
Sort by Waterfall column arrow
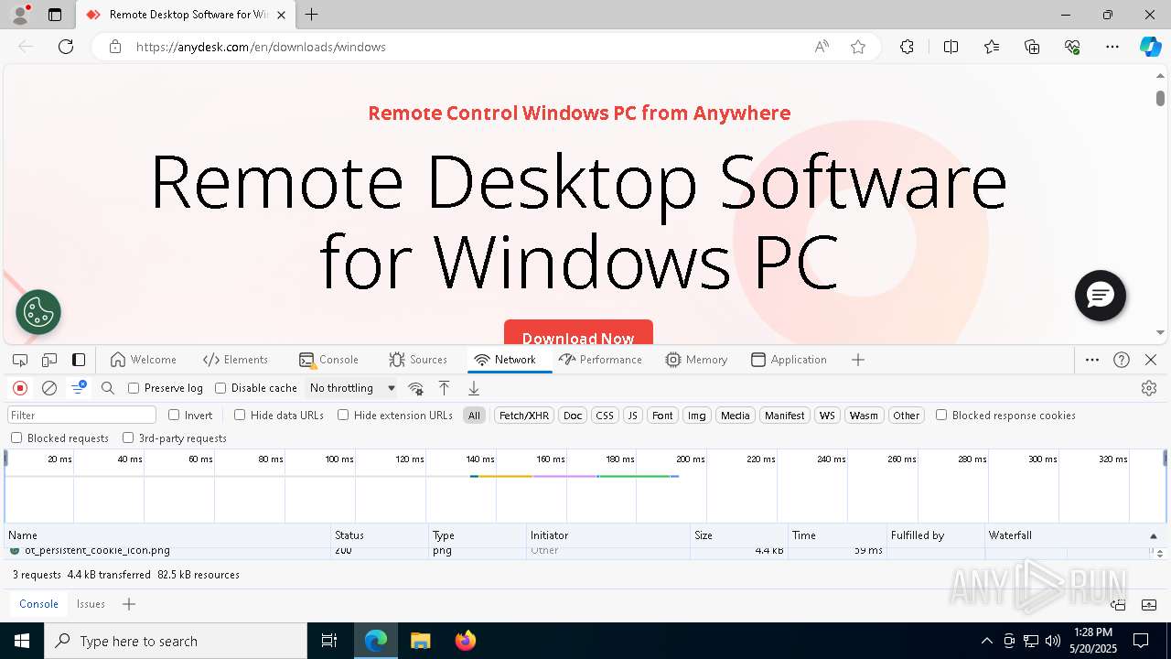1153,536
